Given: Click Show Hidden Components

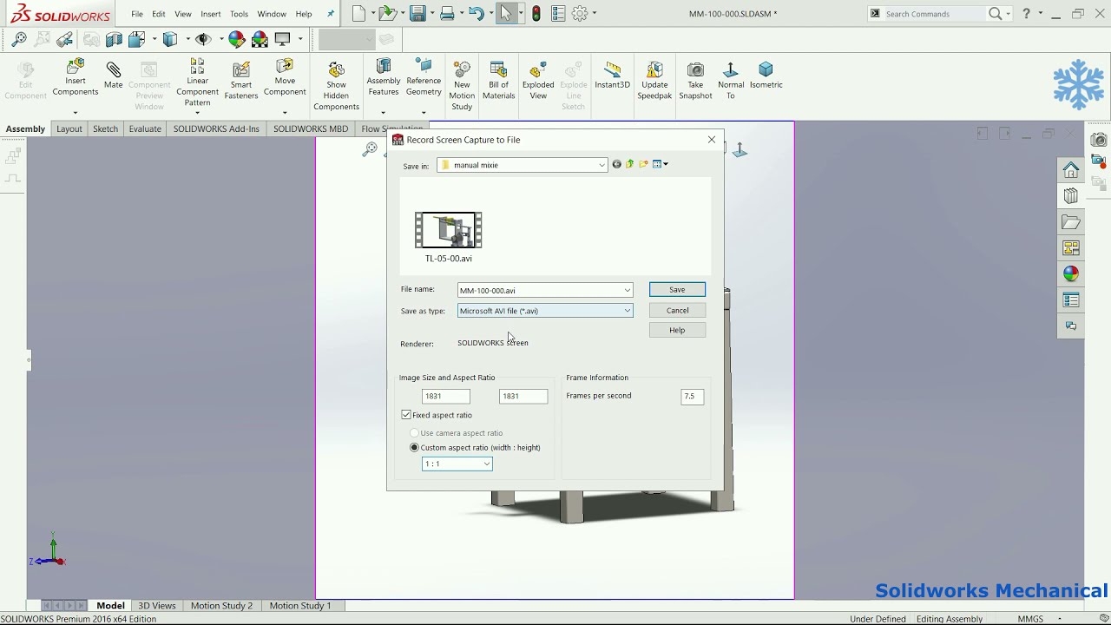Looking at the screenshot, I should (x=336, y=85).
